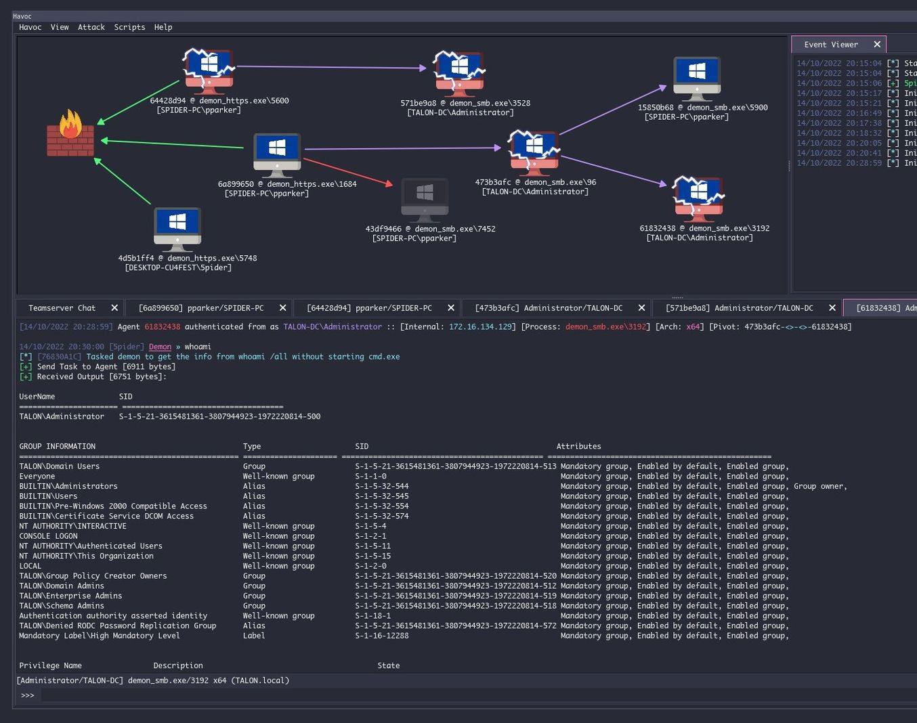
Task: Click the 61832438 @ demon_smb.exe\3192 label
Action: tap(705, 229)
